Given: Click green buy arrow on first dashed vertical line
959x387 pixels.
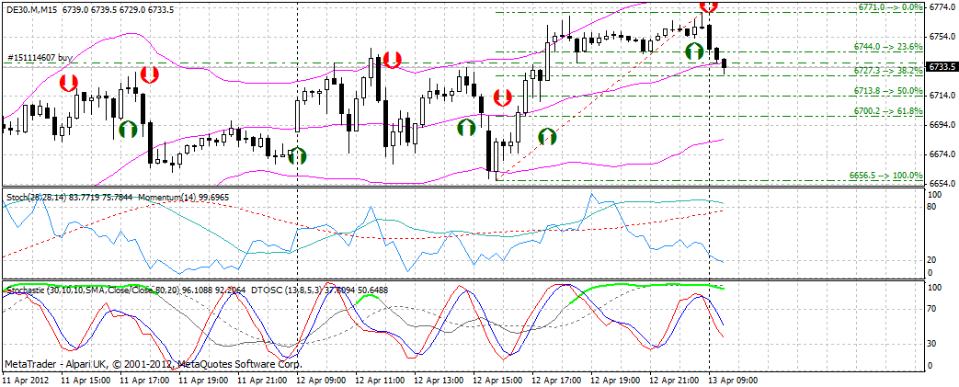Looking at the screenshot, I should click(297, 155).
